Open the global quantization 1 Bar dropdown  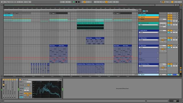tap(29, 2)
